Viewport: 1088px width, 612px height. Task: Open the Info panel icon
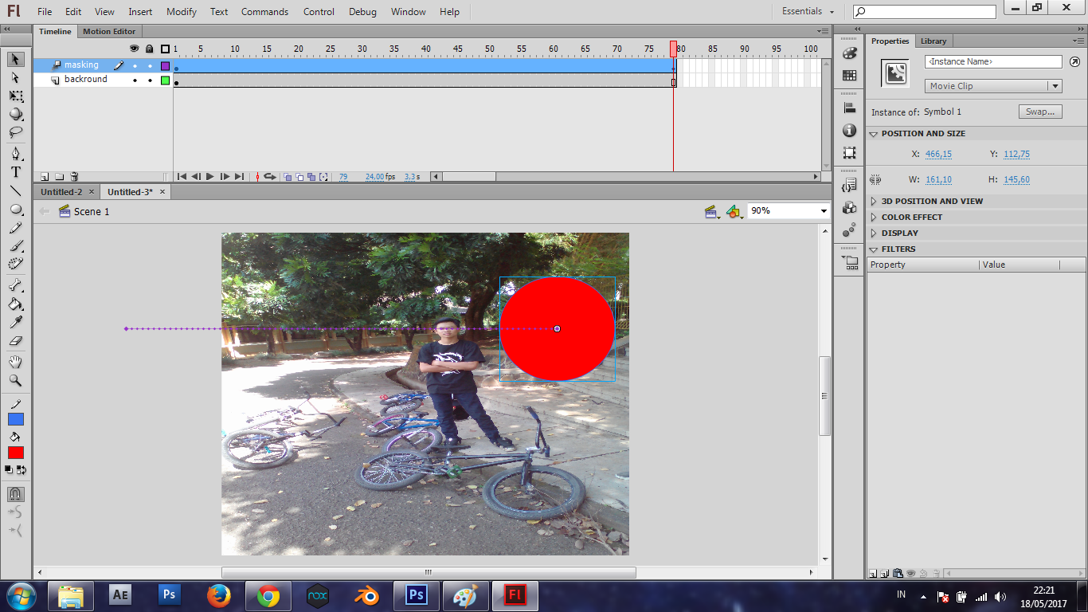850,131
